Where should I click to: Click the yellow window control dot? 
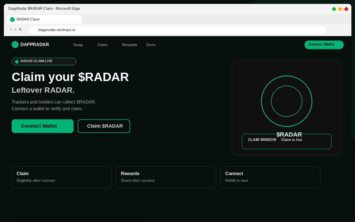(340, 9)
